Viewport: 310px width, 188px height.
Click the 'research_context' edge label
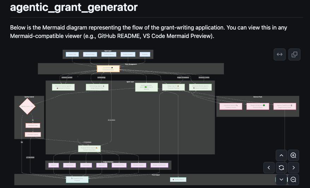click(x=67, y=78)
